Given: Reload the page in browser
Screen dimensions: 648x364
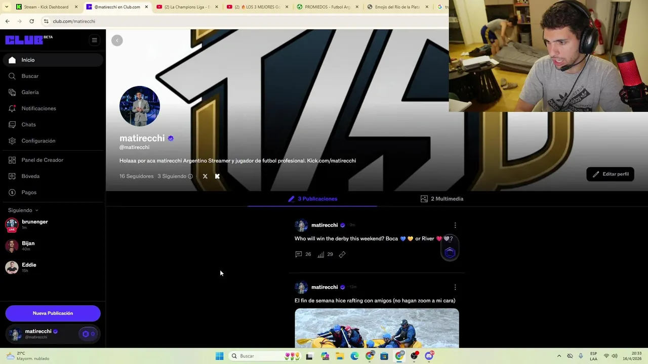Looking at the screenshot, I should pyautogui.click(x=31, y=21).
